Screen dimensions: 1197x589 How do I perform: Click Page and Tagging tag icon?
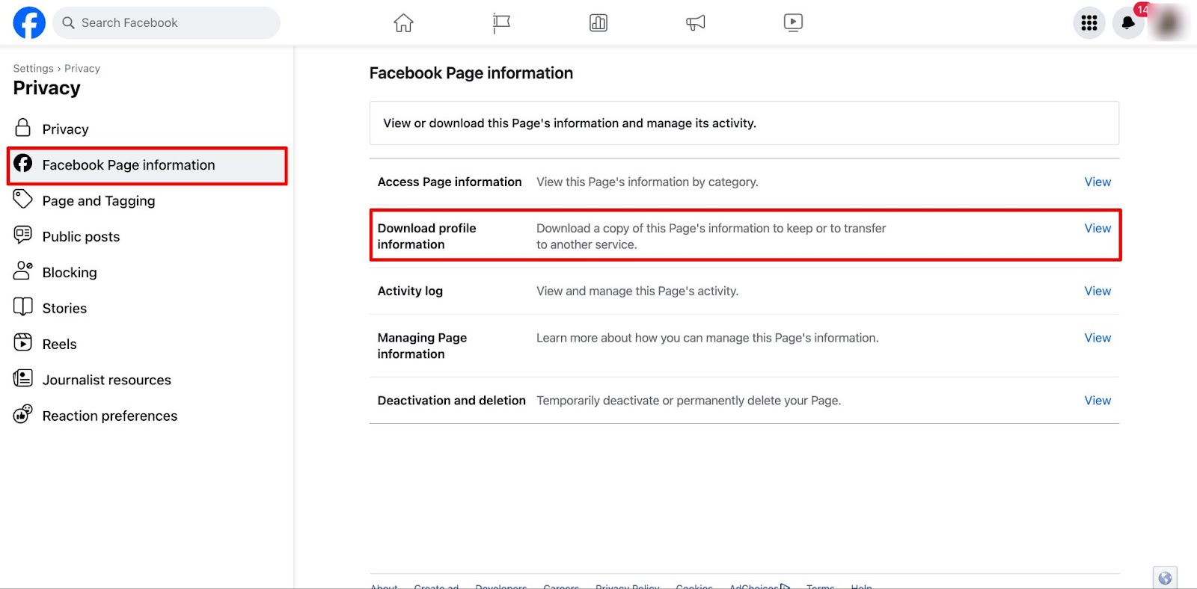click(23, 199)
